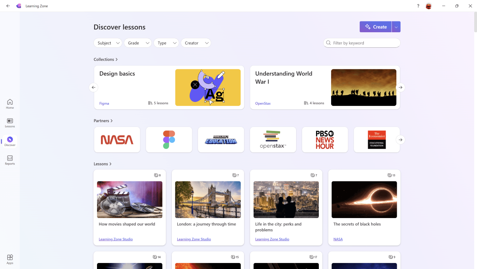Show next collections with right arrow
477x269 pixels.
[401, 87]
